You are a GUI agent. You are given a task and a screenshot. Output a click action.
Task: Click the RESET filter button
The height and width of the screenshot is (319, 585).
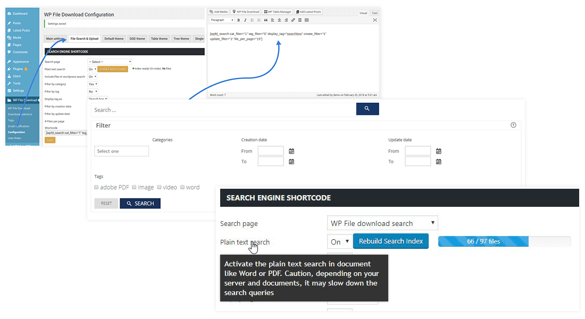click(x=106, y=203)
